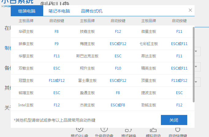Close the hotkey dialog with the X icon
Viewport: 209px width, 137px height.
pyautogui.click(x=190, y=10)
